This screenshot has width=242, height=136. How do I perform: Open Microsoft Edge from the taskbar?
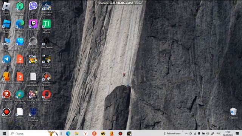(68, 133)
